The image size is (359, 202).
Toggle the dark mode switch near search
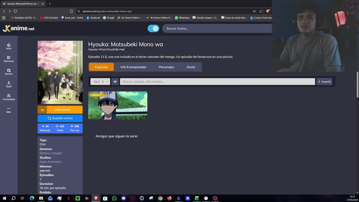tap(153, 28)
